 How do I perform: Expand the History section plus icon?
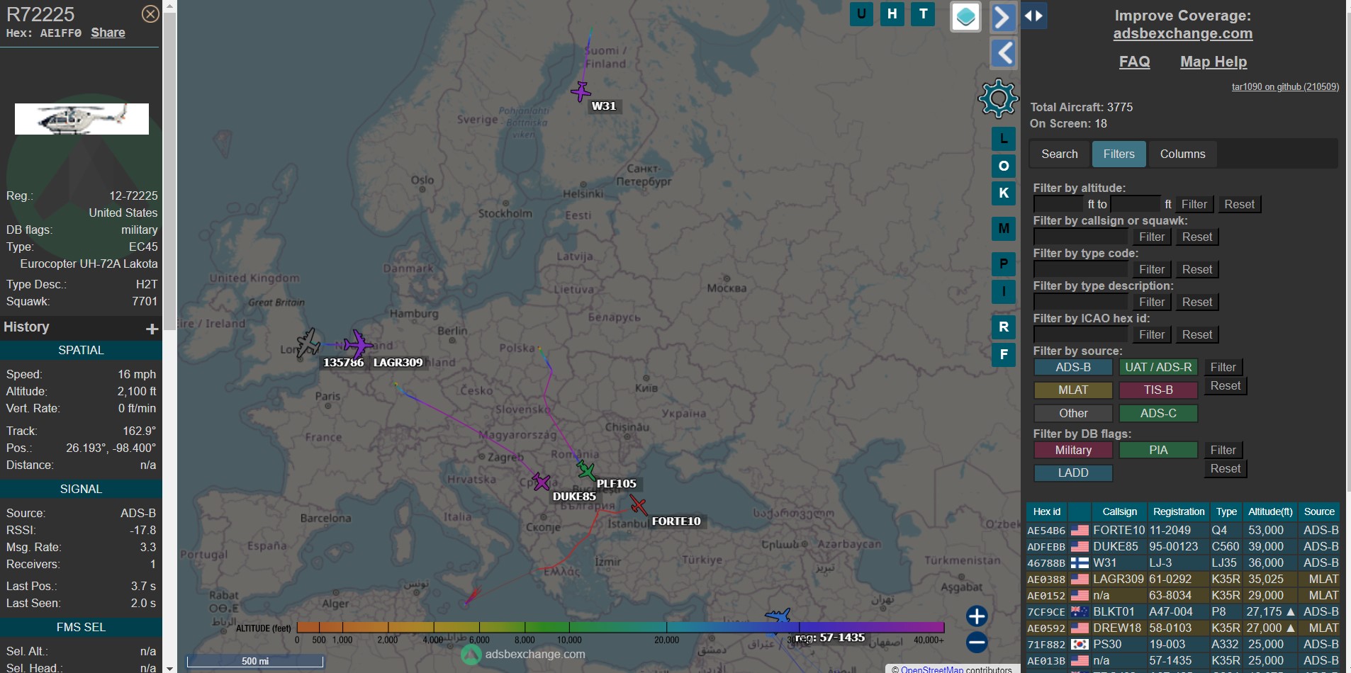click(x=152, y=329)
